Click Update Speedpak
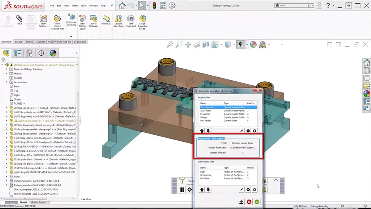This screenshot has height=209, width=371. pos(119,21)
